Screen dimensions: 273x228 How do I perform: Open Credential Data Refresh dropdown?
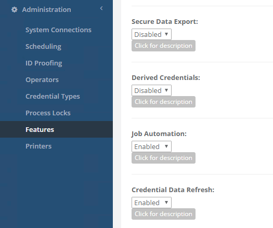pyautogui.click(x=151, y=203)
